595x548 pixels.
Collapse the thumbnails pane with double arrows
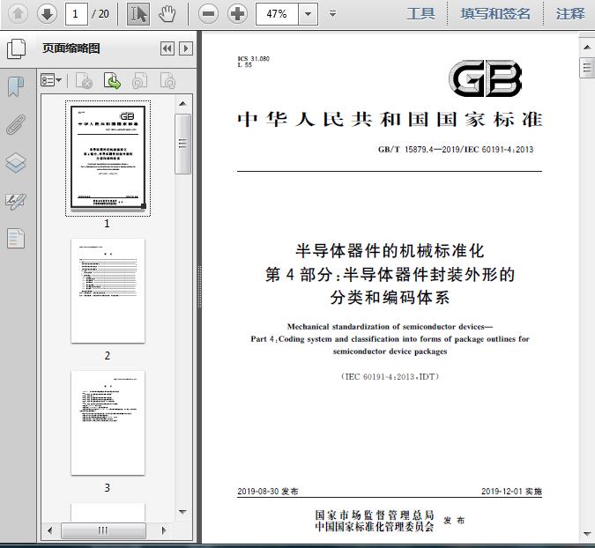point(167,48)
